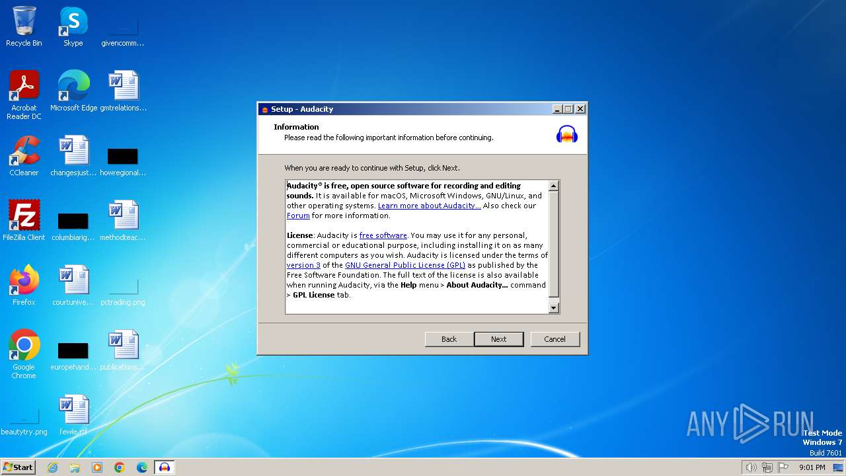The image size is (846, 476).
Task: Select the methodteac Word document
Action: pyautogui.click(x=123, y=220)
